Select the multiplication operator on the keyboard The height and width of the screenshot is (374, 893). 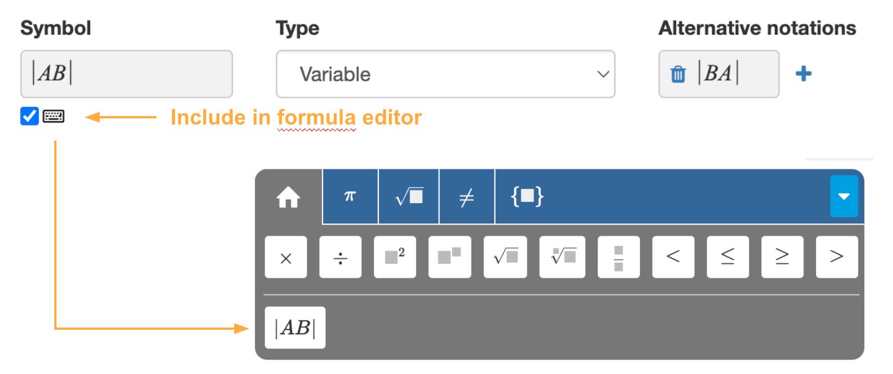coord(286,257)
